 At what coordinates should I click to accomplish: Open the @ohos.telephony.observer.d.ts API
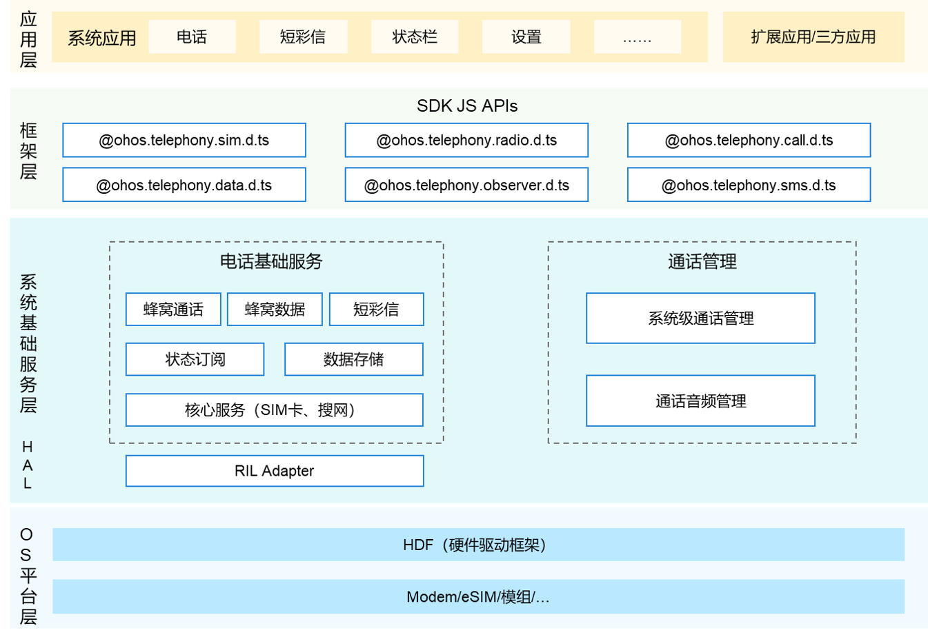pos(466,185)
